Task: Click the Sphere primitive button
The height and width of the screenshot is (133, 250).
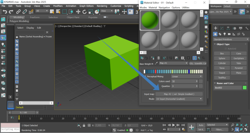Action: point(222,58)
